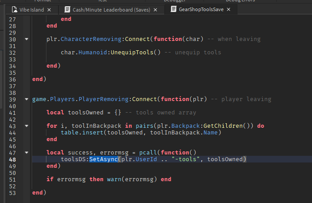Click the Vibe Island place icon
Viewport: 312px width, 203px height.
[15, 9]
